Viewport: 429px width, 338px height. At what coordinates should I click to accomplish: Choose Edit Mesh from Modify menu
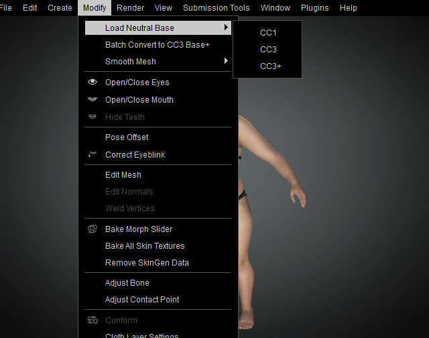click(123, 175)
